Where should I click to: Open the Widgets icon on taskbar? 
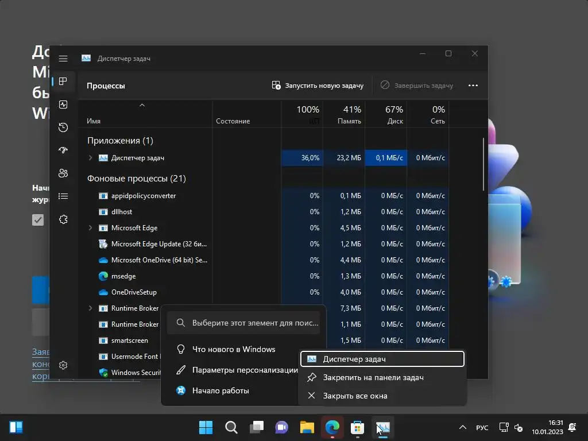tap(16, 427)
